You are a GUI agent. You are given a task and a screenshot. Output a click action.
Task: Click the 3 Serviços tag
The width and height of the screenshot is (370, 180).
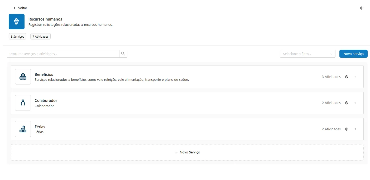pyautogui.click(x=17, y=37)
